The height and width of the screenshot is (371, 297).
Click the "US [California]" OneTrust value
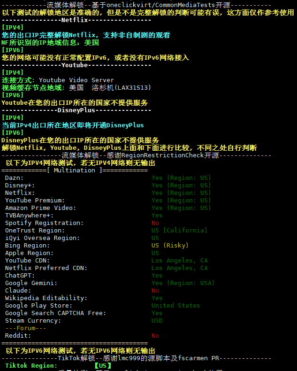click(179, 231)
